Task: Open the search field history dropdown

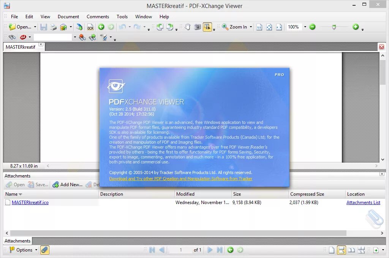Action: (75, 37)
